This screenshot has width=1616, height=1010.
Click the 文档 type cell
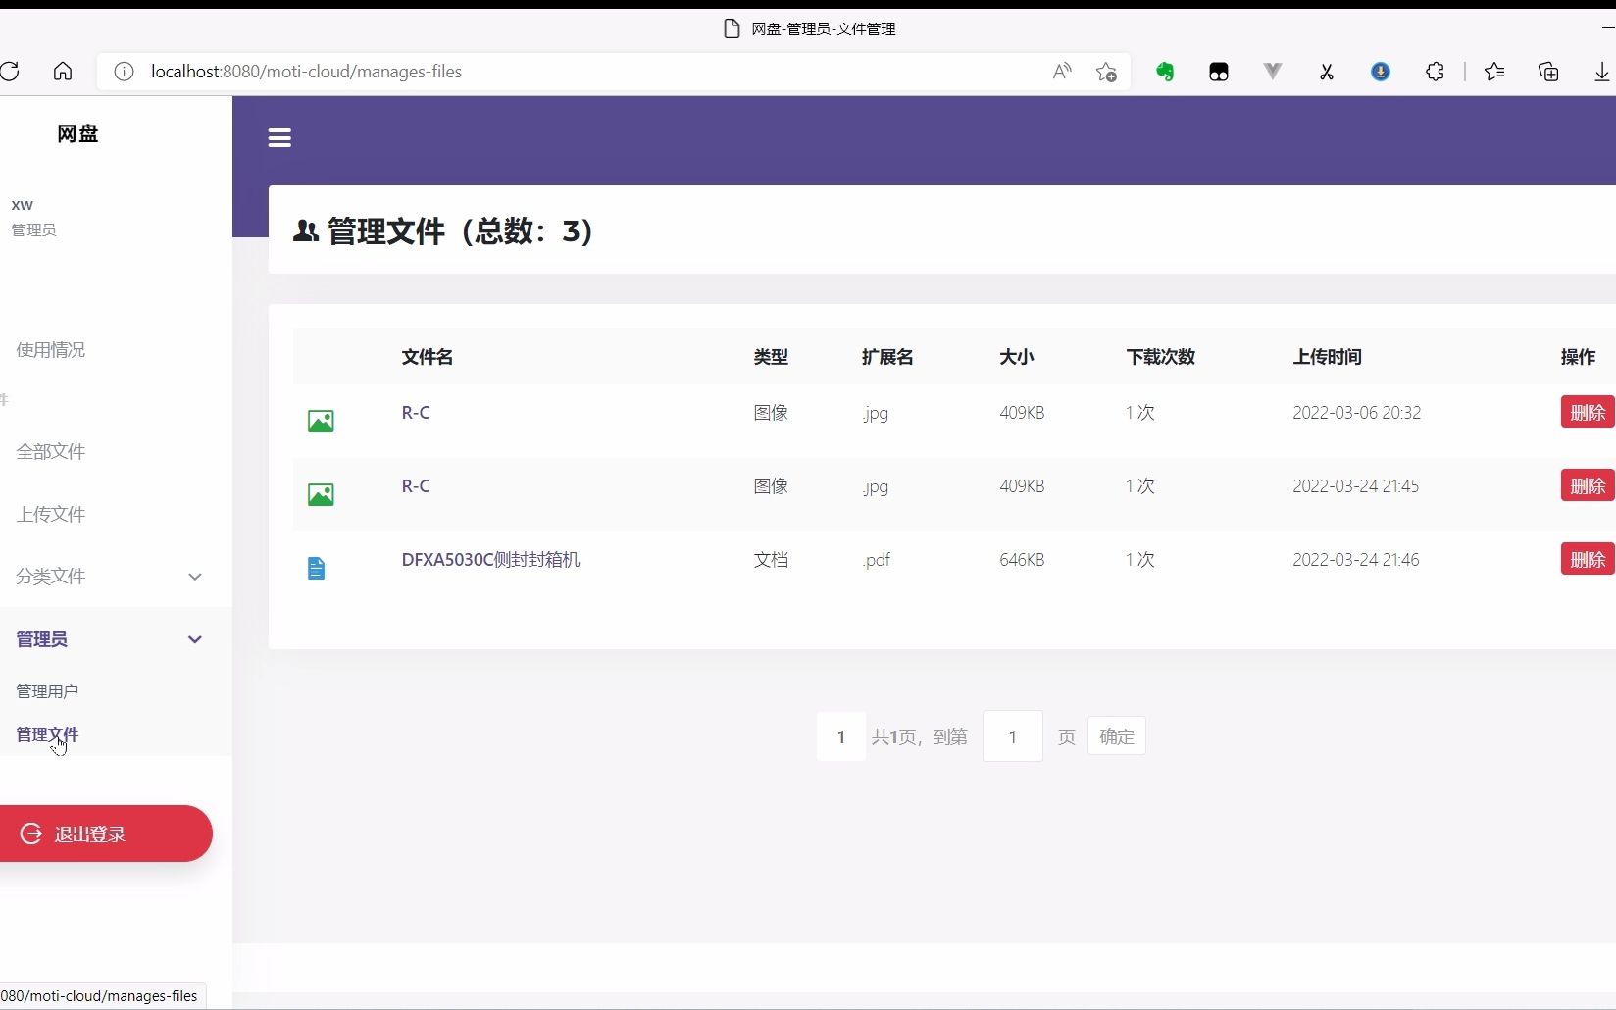(771, 560)
